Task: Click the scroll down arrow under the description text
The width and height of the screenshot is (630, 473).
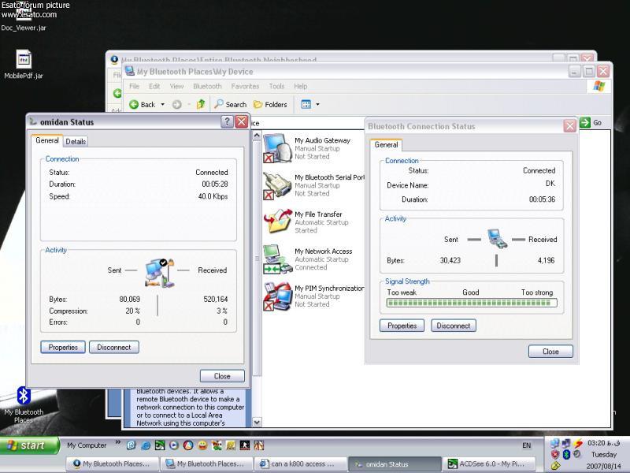Action: (258, 423)
